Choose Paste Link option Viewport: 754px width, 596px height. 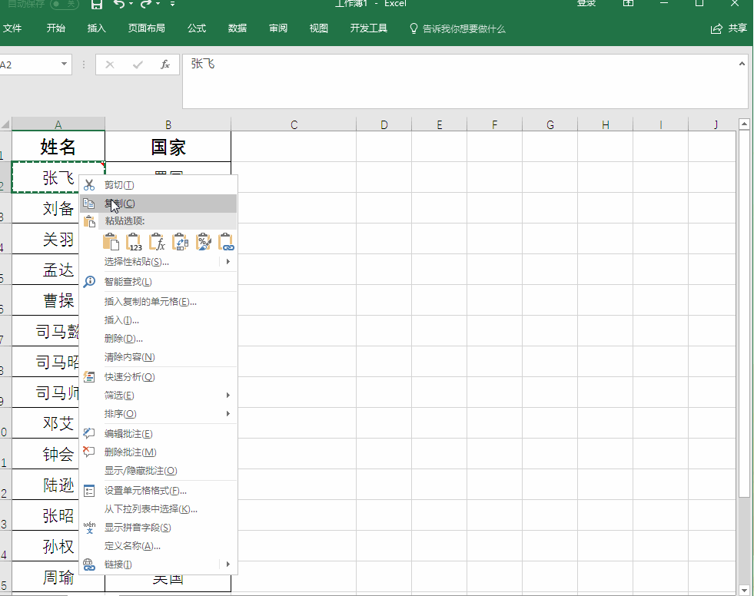tap(226, 242)
